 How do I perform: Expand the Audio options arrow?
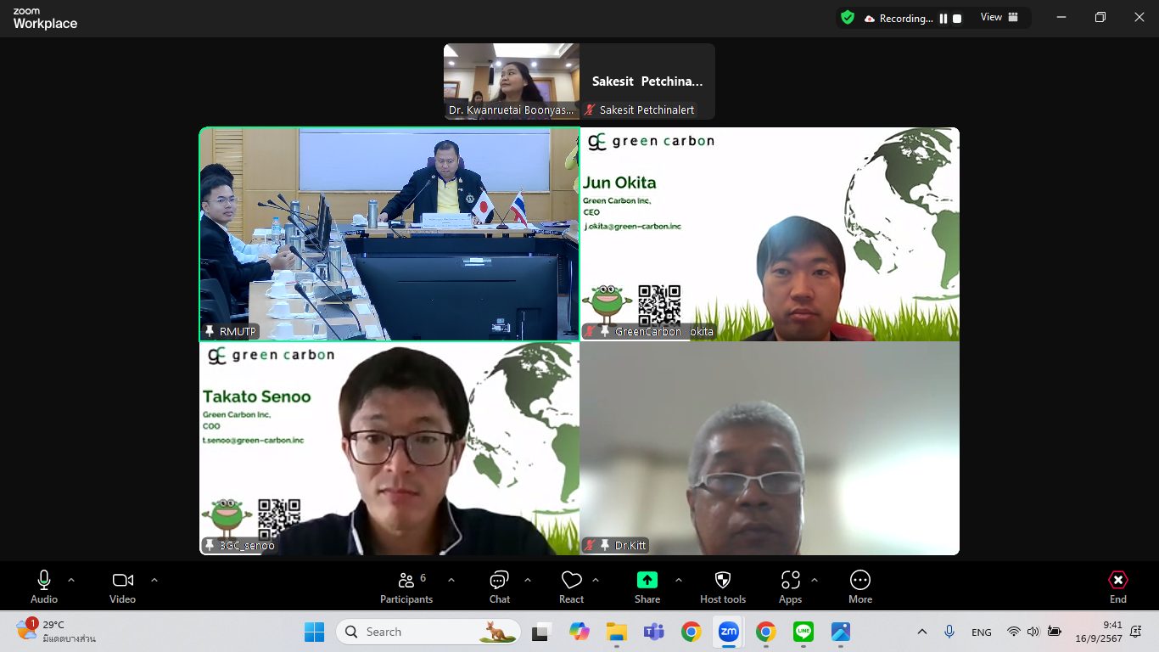click(x=71, y=580)
